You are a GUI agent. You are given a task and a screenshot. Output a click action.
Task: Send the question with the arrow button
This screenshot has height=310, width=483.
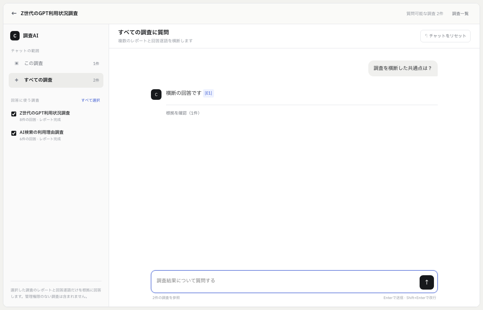pyautogui.click(x=427, y=282)
